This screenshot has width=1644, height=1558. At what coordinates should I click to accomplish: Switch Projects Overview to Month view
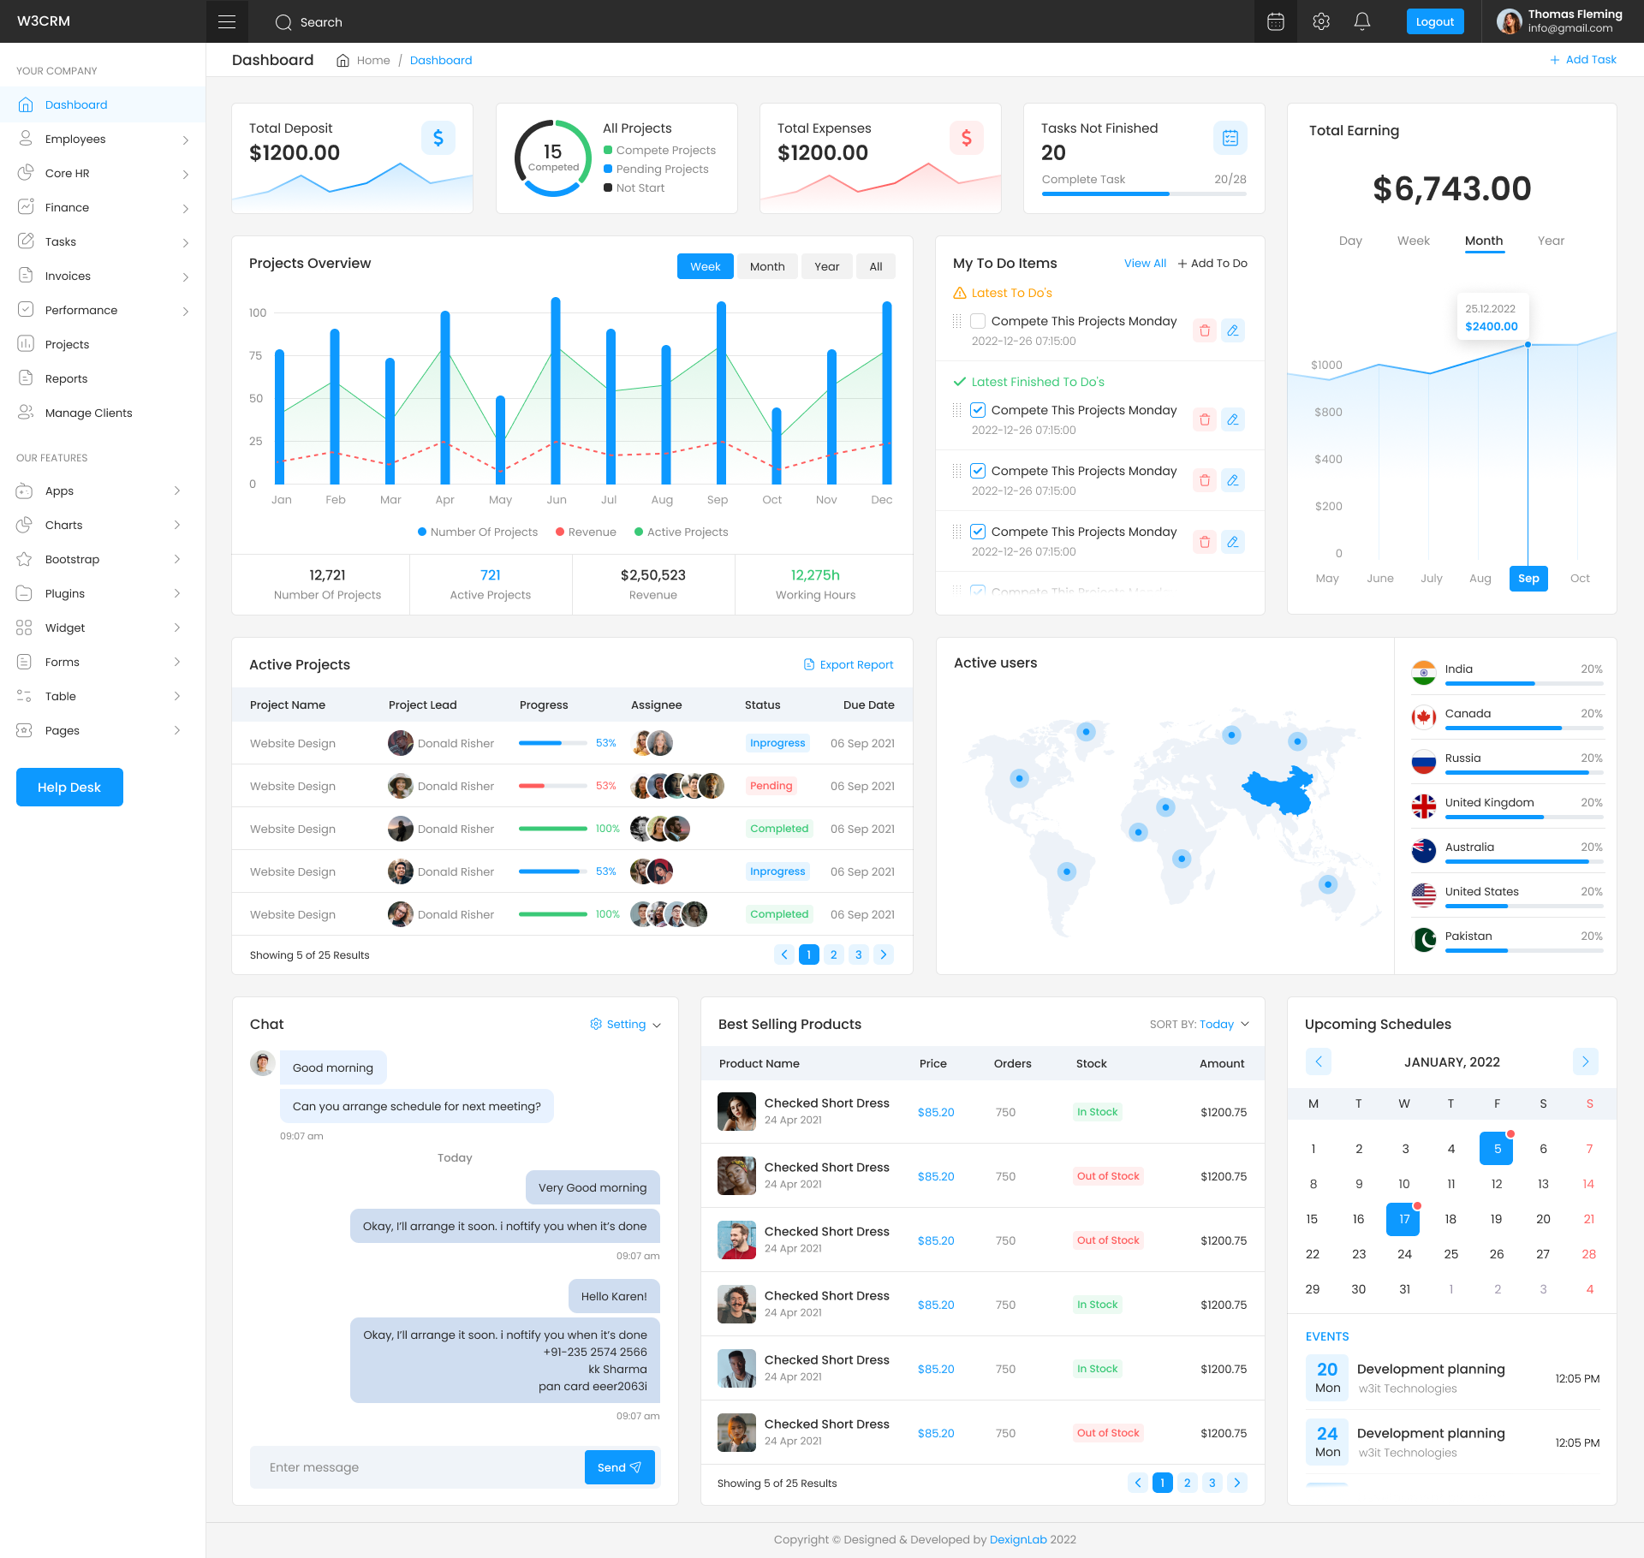click(x=766, y=266)
